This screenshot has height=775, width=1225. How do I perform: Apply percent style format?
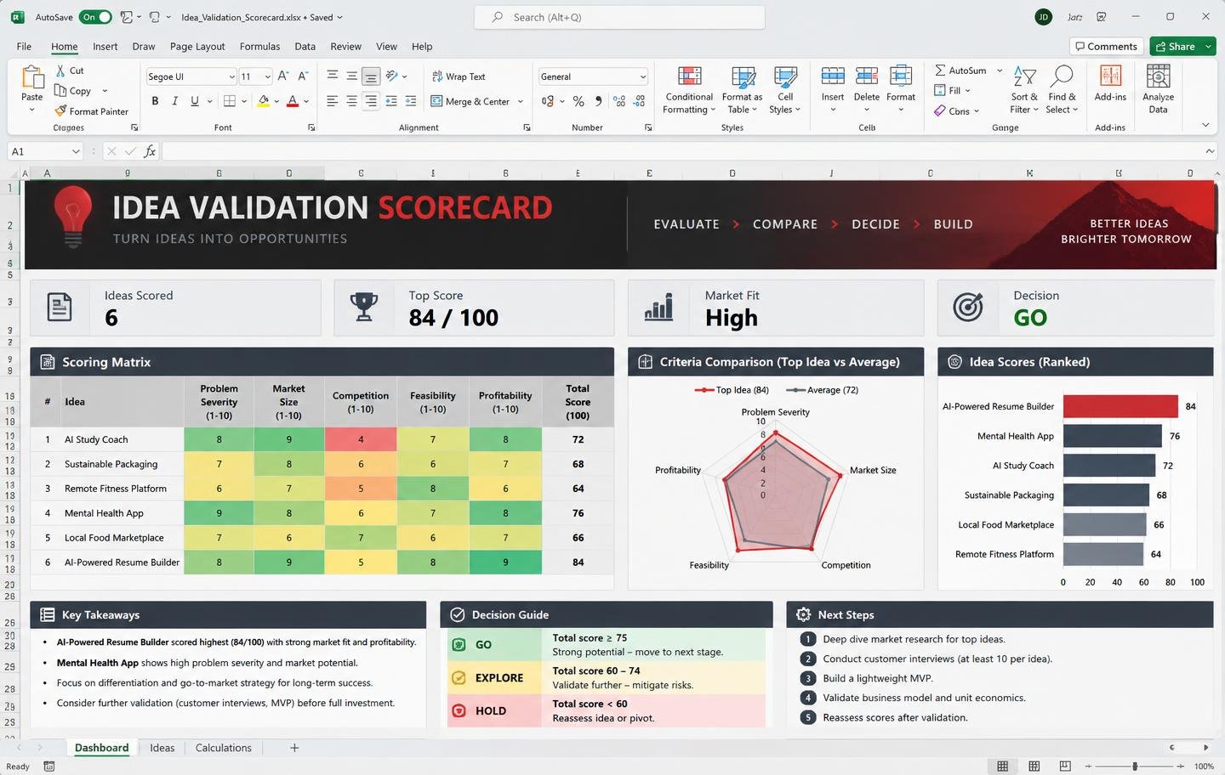pos(578,101)
